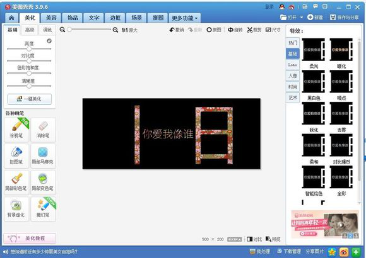The width and height of the screenshot is (366, 258).
Task: Select the 艺术 effects category
Action: point(293,98)
